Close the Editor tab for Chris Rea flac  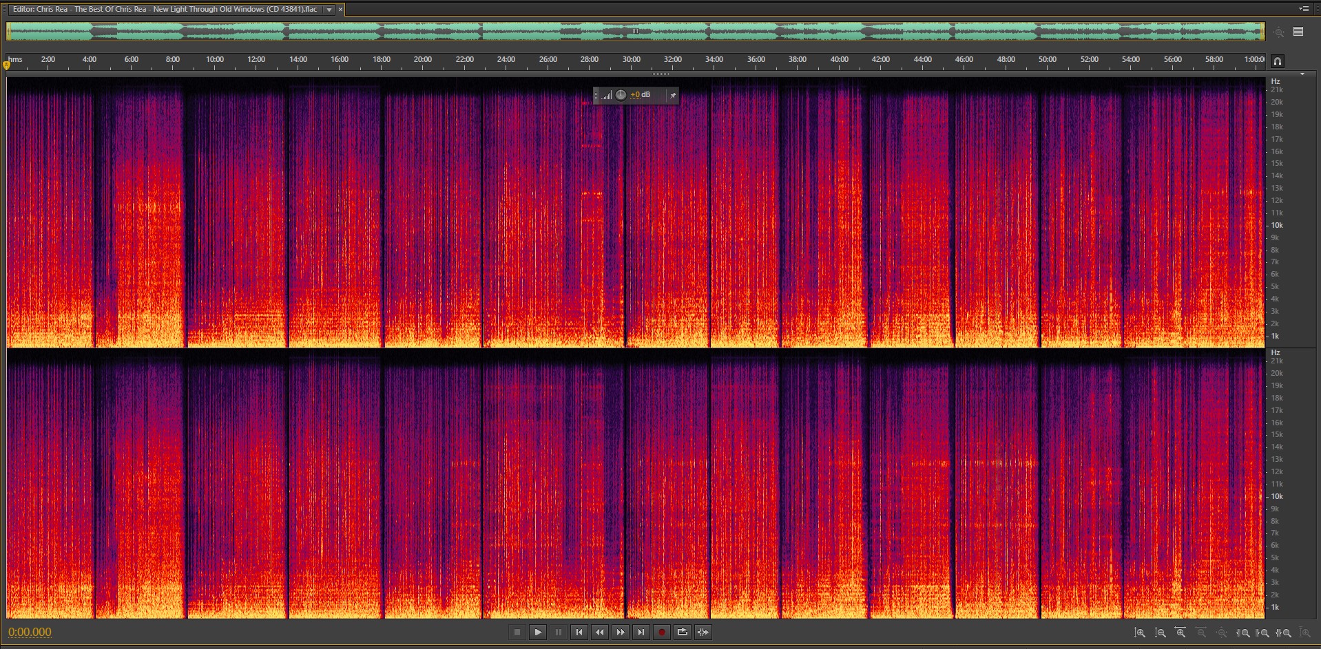tap(340, 10)
